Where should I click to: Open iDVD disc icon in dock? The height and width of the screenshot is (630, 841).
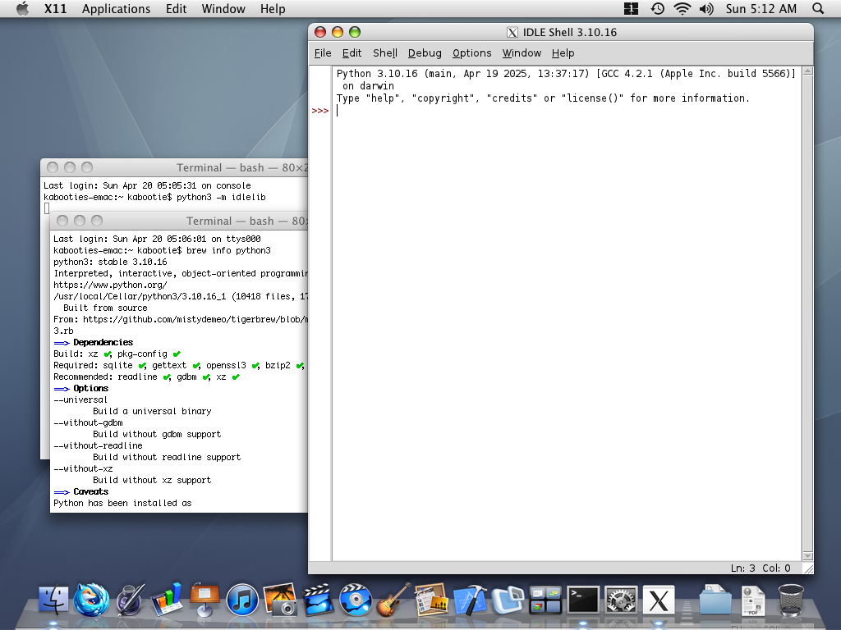(355, 599)
